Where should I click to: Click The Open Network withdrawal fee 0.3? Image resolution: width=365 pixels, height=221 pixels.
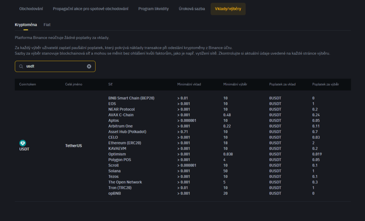(315, 182)
